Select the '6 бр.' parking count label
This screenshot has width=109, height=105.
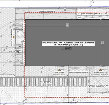click(x=18, y=52)
